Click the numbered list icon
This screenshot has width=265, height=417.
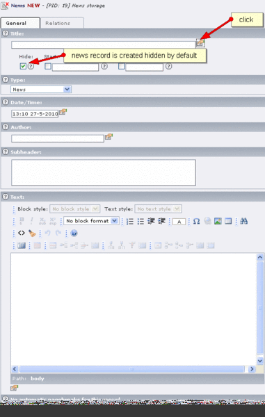point(130,221)
